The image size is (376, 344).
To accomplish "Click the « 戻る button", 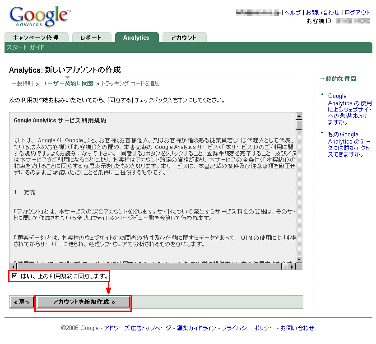I will coord(22,302).
